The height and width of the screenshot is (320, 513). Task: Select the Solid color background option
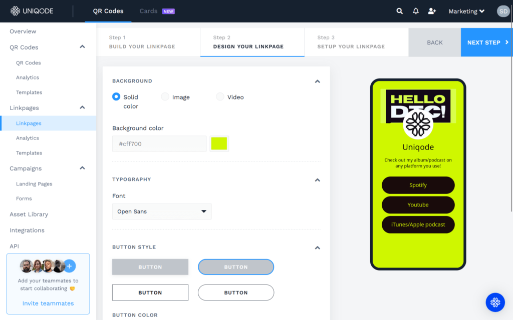[x=116, y=96]
